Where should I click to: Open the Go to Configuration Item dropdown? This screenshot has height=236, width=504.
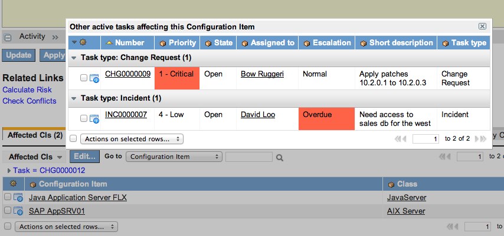click(175, 157)
